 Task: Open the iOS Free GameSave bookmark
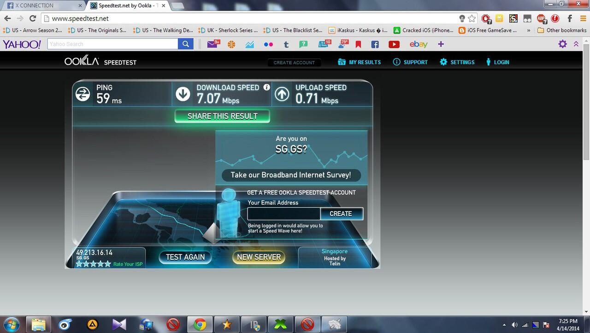pyautogui.click(x=488, y=30)
